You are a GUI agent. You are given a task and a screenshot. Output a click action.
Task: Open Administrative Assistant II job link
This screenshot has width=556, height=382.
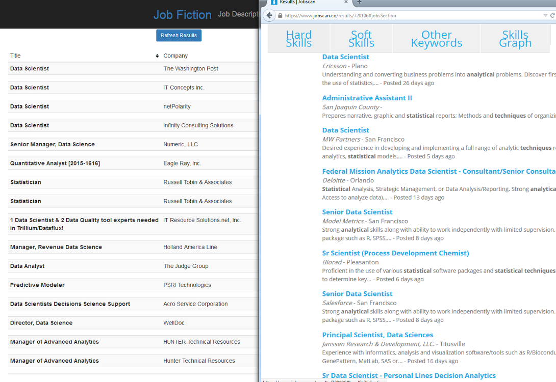point(367,98)
